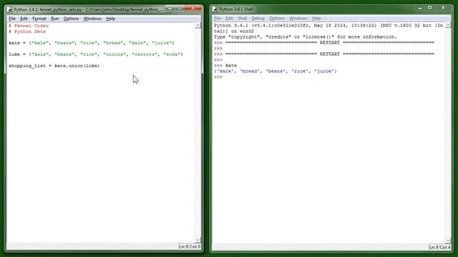Open Windows menu in editor window
This screenshot has width=458, height=257.
point(92,19)
